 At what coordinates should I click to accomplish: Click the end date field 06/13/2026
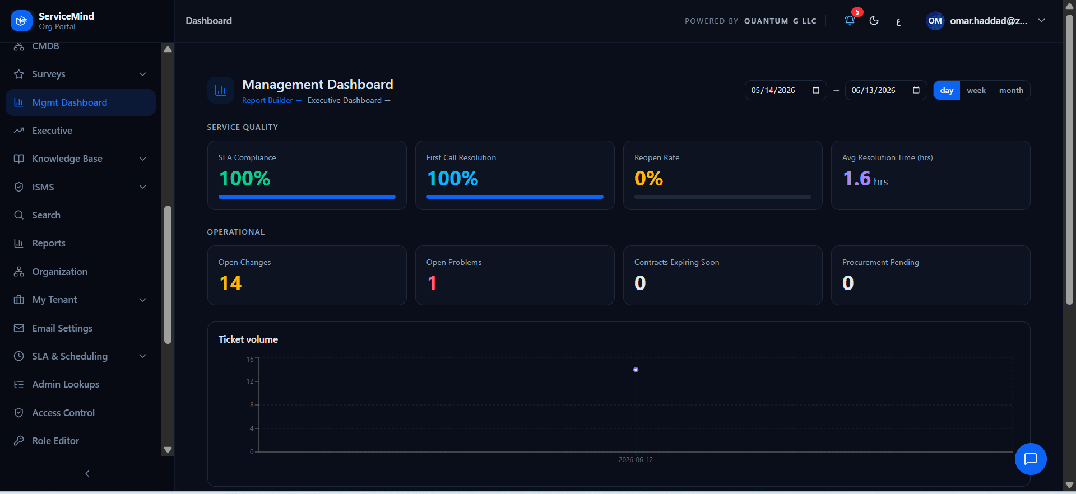(x=886, y=90)
